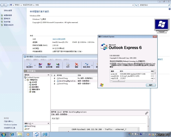Select the .dll row with version 1.0.2415
The width and height of the screenshot is (171, 137).
coord(132,78)
